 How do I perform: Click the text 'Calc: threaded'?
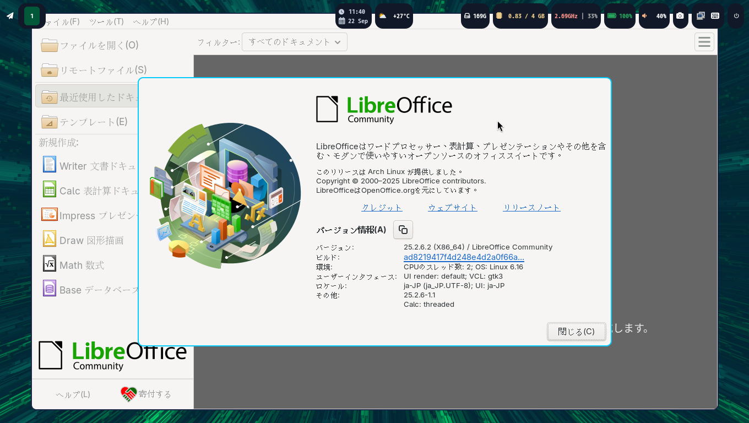coord(429,305)
